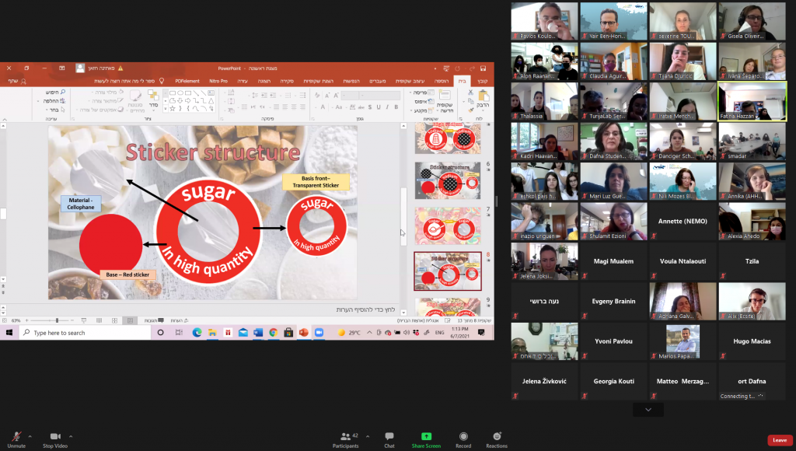
Task: Click Start From Beginning icon in title bar
Action: [446, 68]
